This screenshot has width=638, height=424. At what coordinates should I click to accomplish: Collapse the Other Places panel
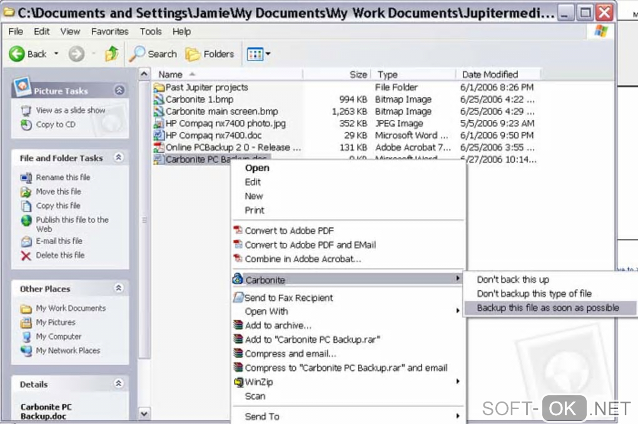(119, 288)
